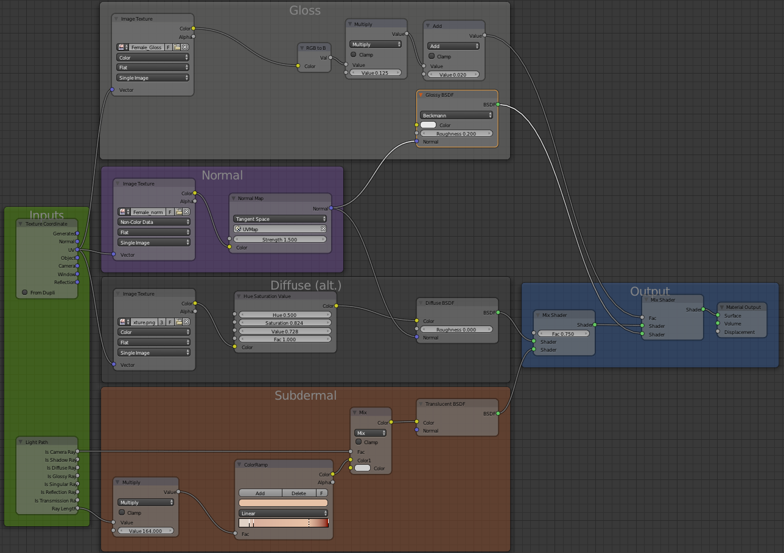This screenshot has height=553, width=784.
Task: Click Delete button in ColorRamp node
Action: point(298,493)
